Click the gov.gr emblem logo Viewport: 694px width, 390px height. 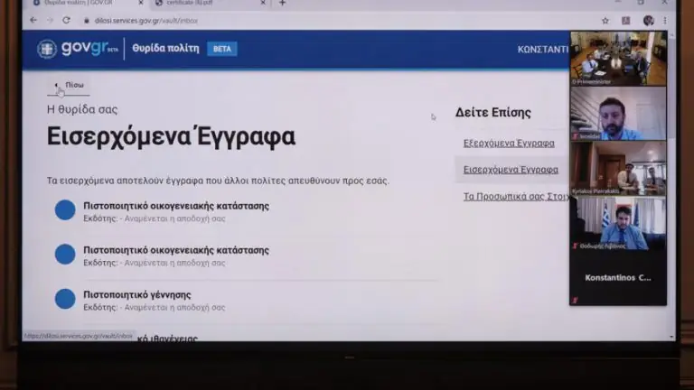pos(47,49)
